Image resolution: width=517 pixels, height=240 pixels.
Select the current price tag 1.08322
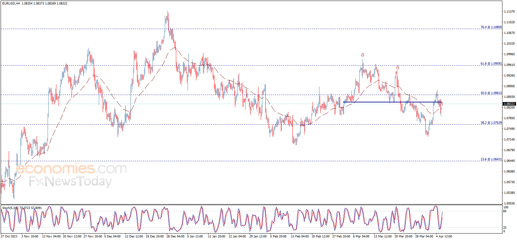click(509, 104)
